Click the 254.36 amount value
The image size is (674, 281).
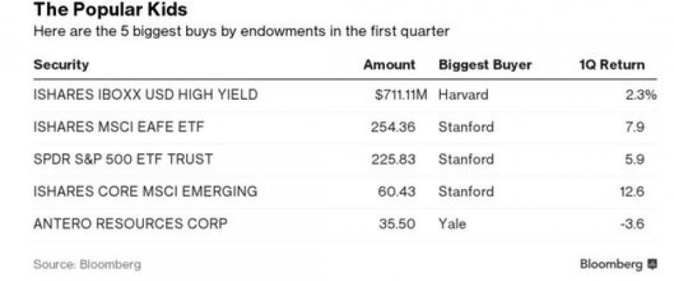tap(393, 127)
